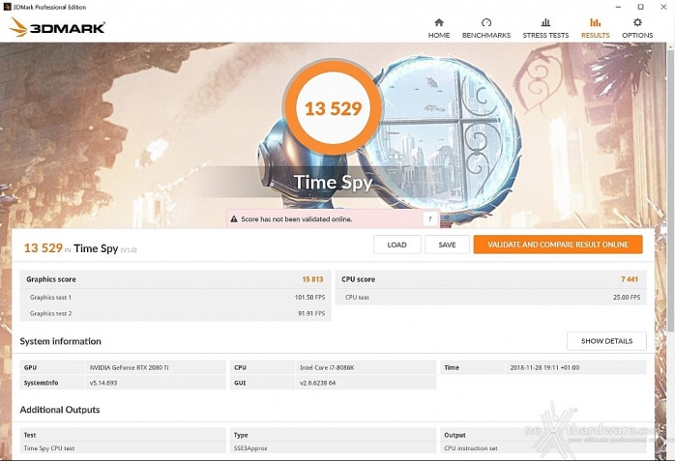The width and height of the screenshot is (675, 461).
Task: Select the RESULTS tab label
Action: click(595, 35)
